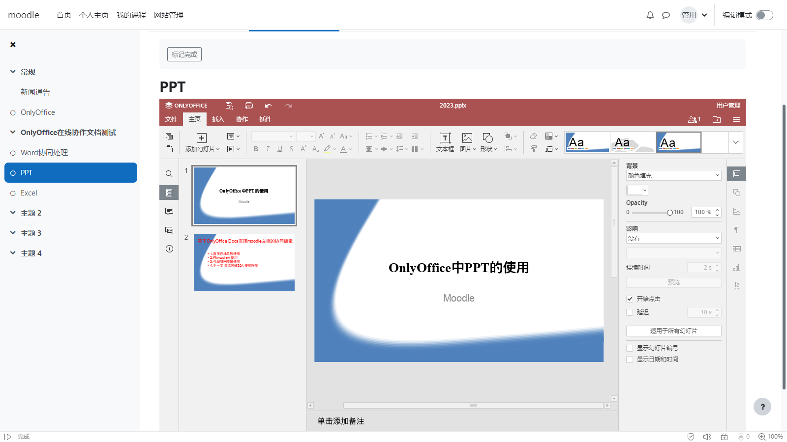Copy selection using the copy icon

click(169, 137)
